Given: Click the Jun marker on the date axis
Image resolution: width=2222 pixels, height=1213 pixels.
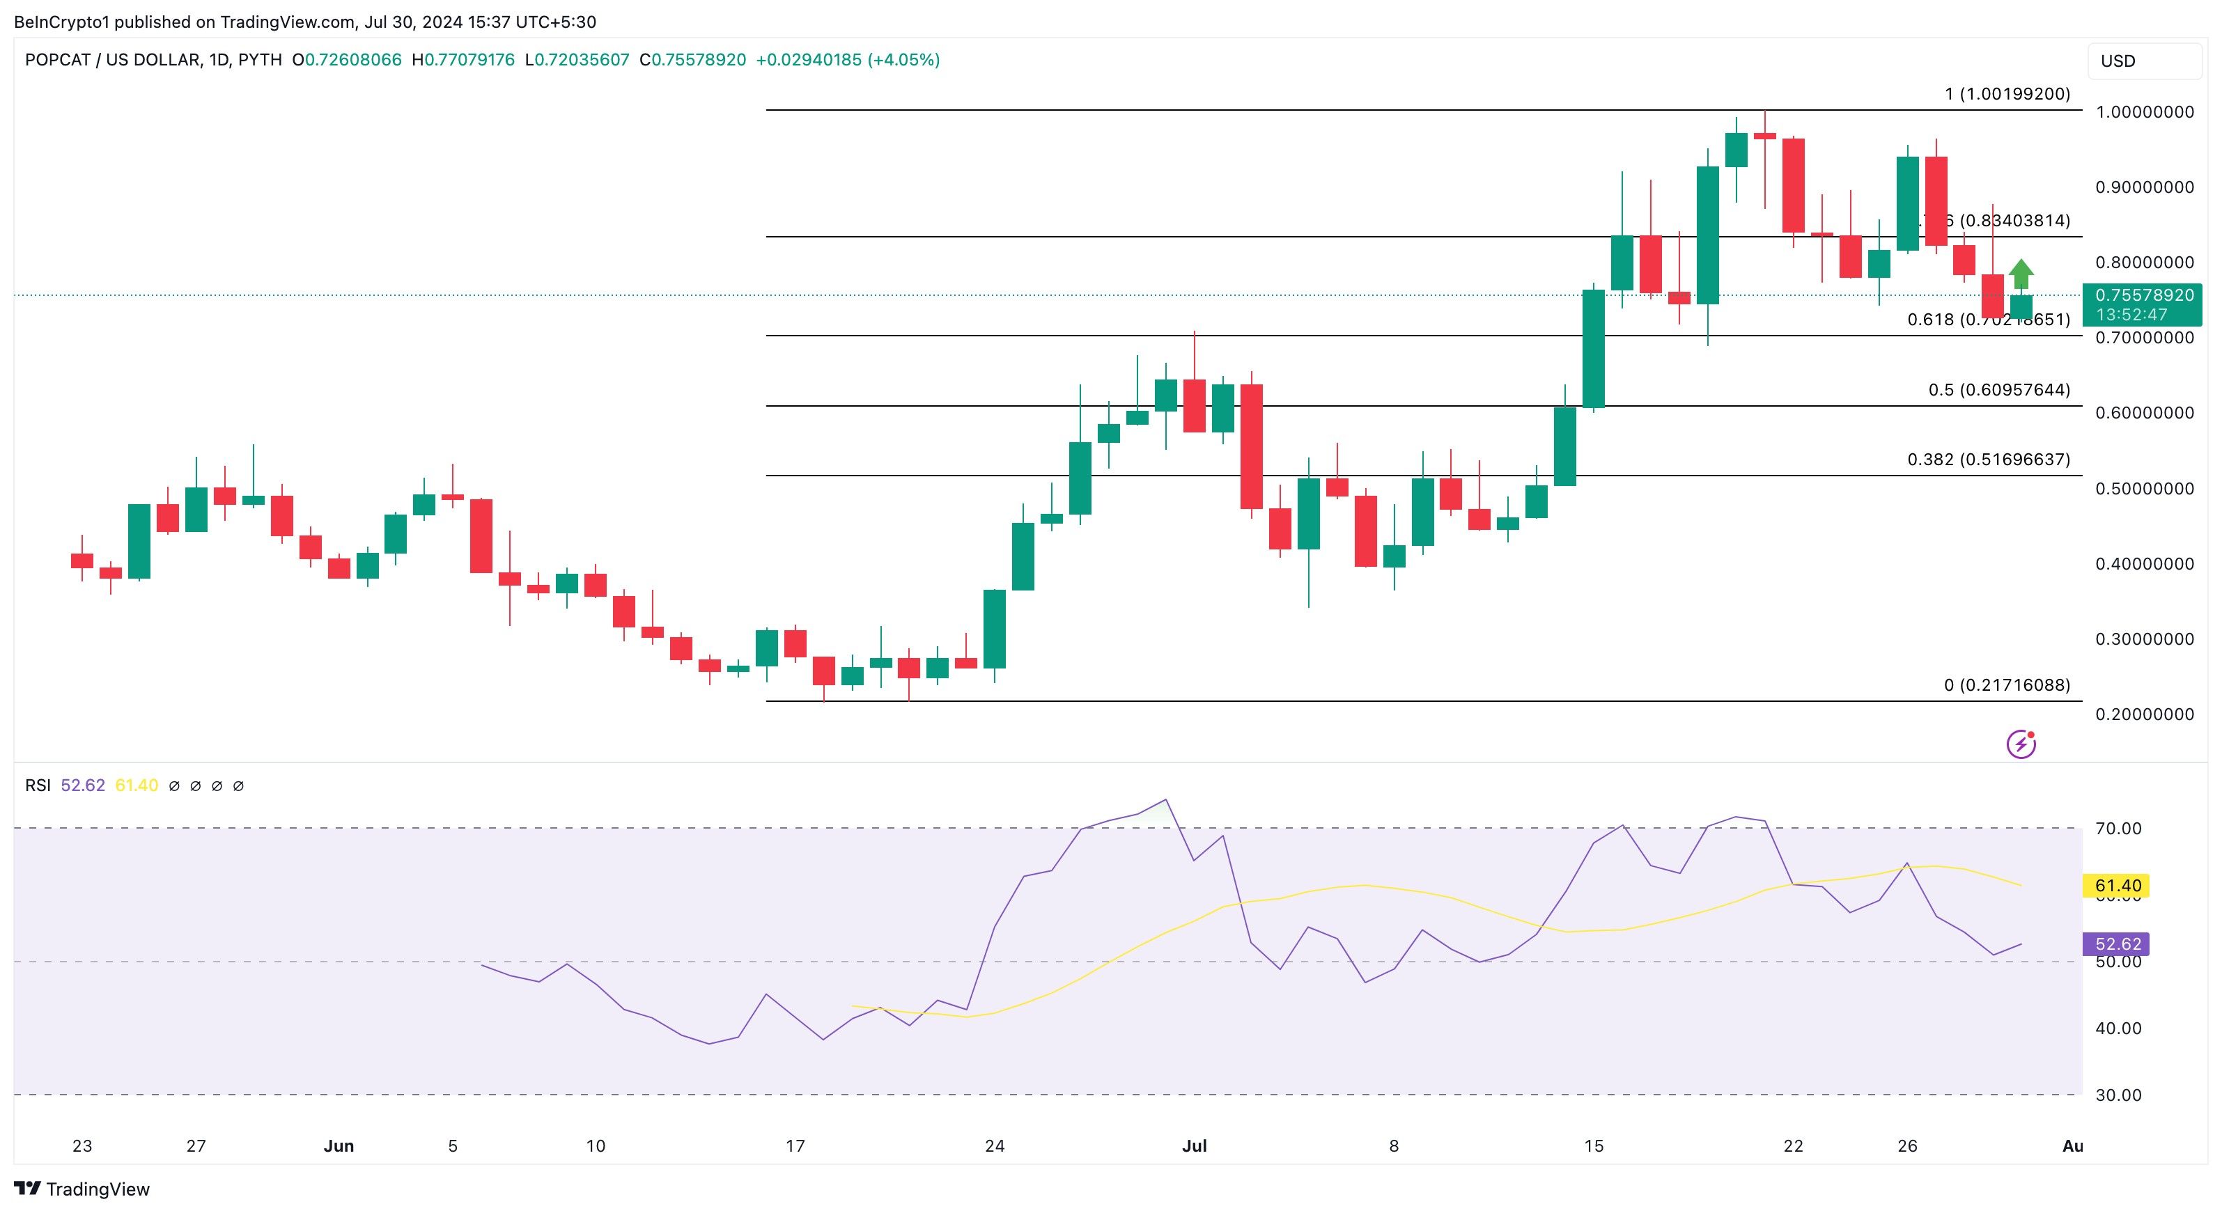Looking at the screenshot, I should pyautogui.click(x=338, y=1145).
